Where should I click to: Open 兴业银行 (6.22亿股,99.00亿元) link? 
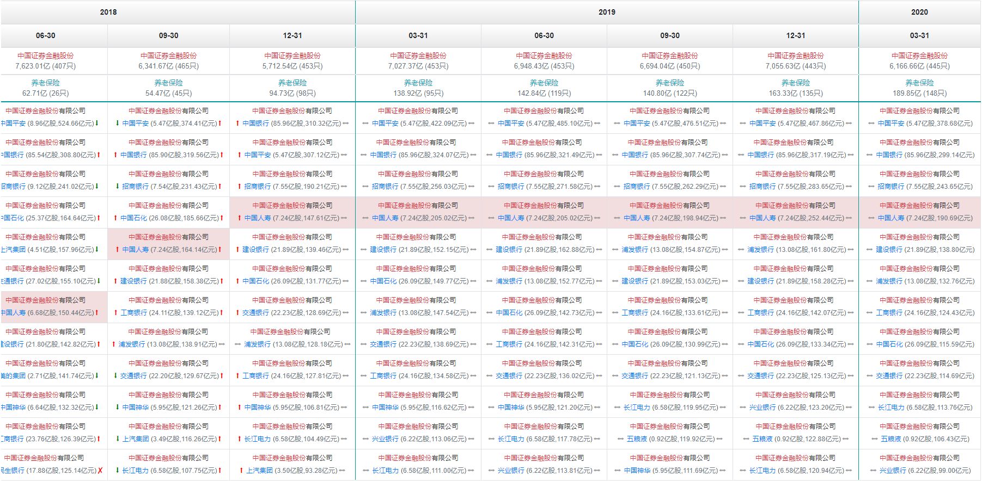[x=893, y=471]
